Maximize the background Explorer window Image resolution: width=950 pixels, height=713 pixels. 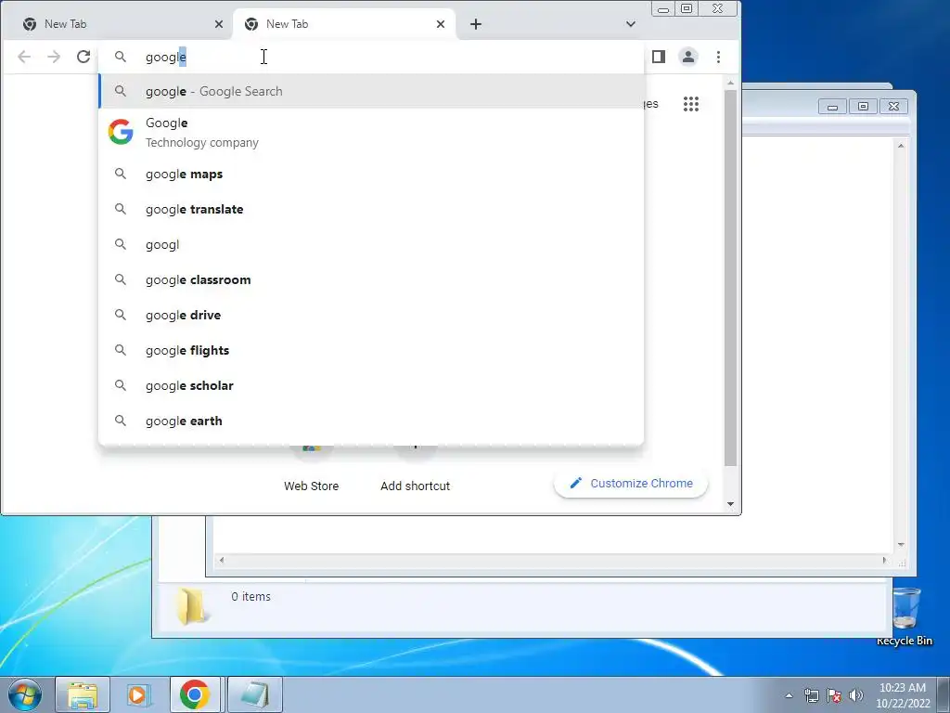(863, 106)
